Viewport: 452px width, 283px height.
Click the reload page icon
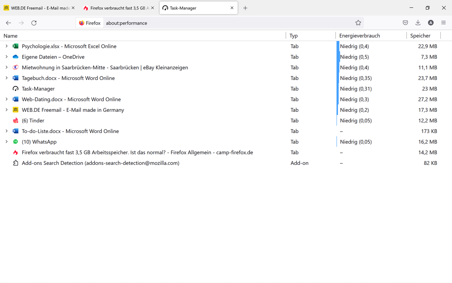tap(34, 23)
